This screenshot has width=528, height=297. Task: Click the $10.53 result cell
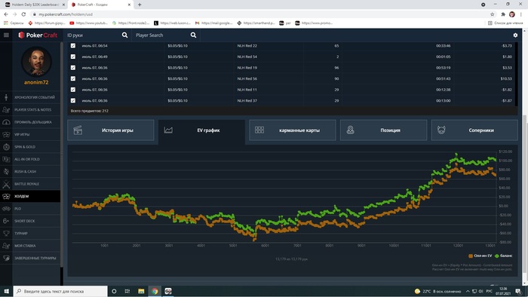click(x=506, y=78)
